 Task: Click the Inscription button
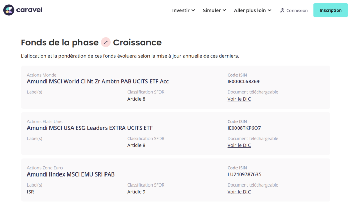coord(330,10)
